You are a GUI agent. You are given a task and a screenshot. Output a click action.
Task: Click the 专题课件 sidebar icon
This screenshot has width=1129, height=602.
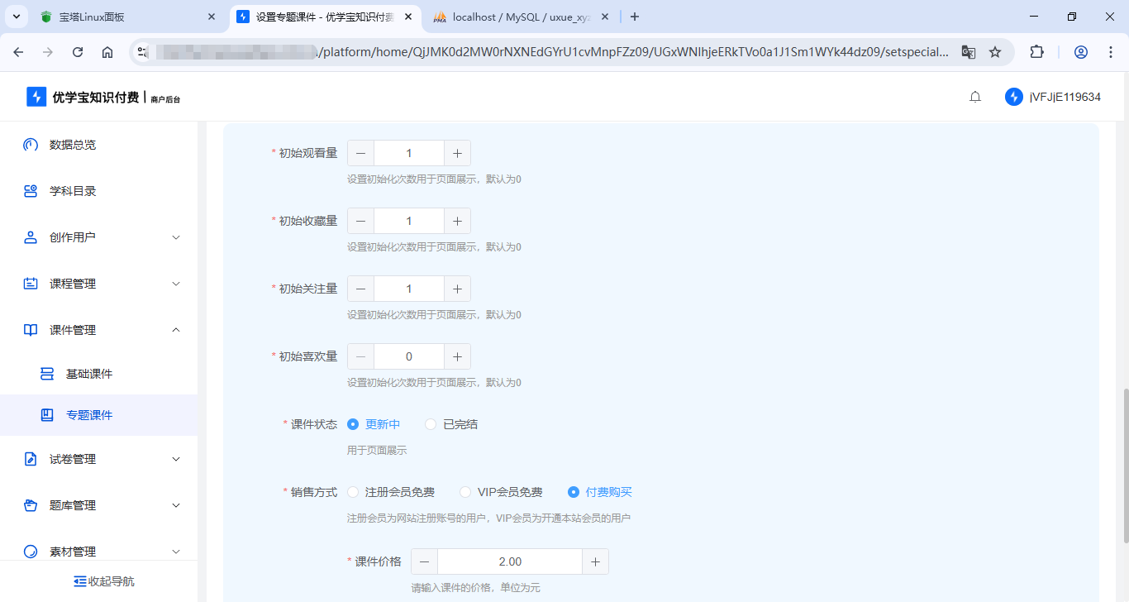48,414
